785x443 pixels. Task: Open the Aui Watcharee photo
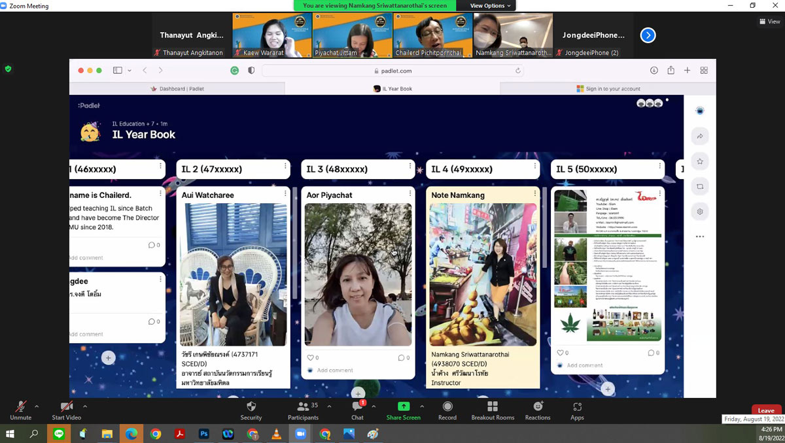coord(234,274)
